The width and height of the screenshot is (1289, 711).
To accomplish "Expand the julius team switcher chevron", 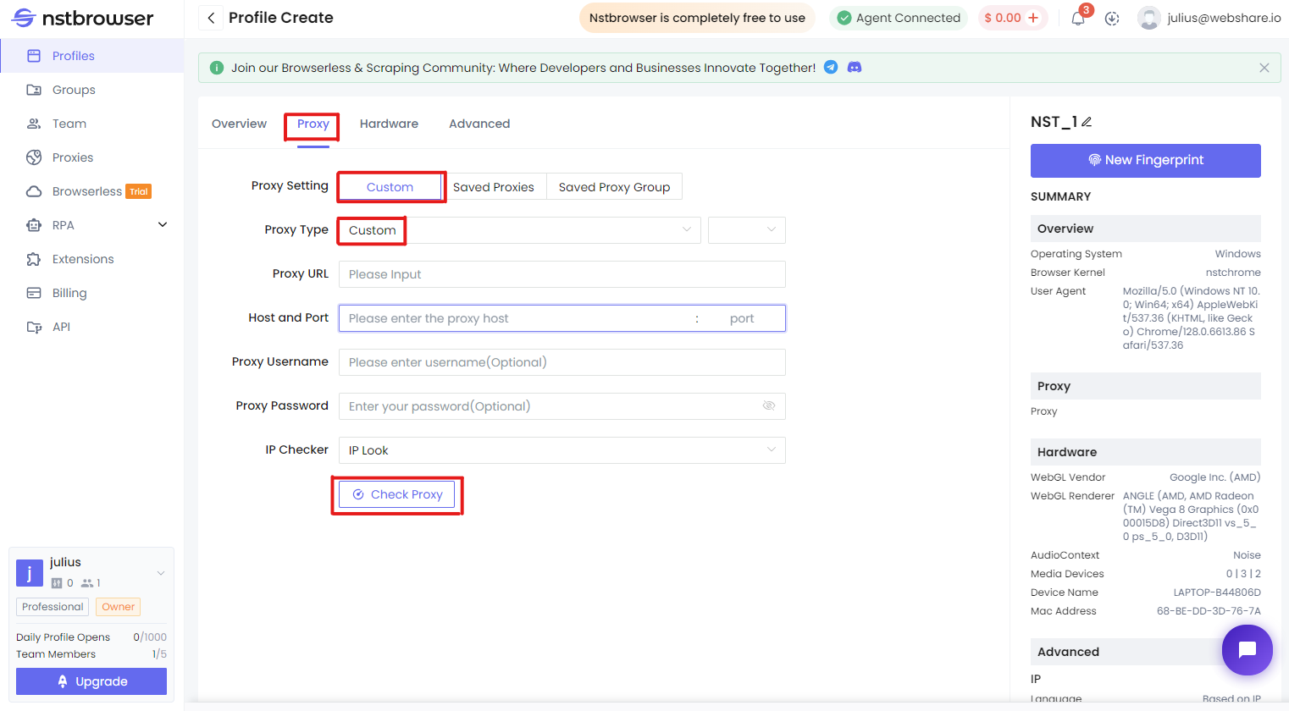I will (161, 573).
